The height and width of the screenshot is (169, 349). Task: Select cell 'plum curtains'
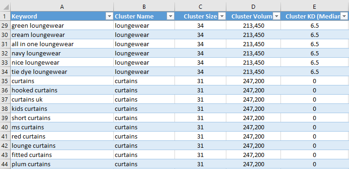pyautogui.click(x=62, y=164)
